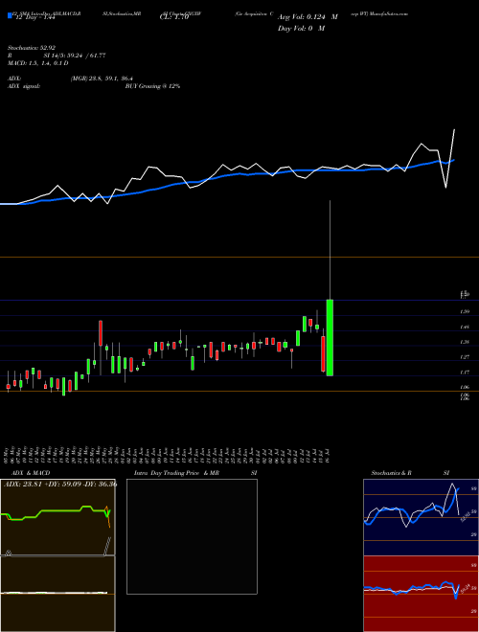479x632 pixels.
Task: Click the 1.59 price axis label
Action: pos(465,311)
